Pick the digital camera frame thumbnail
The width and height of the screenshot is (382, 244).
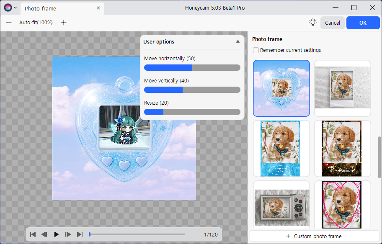(281, 205)
